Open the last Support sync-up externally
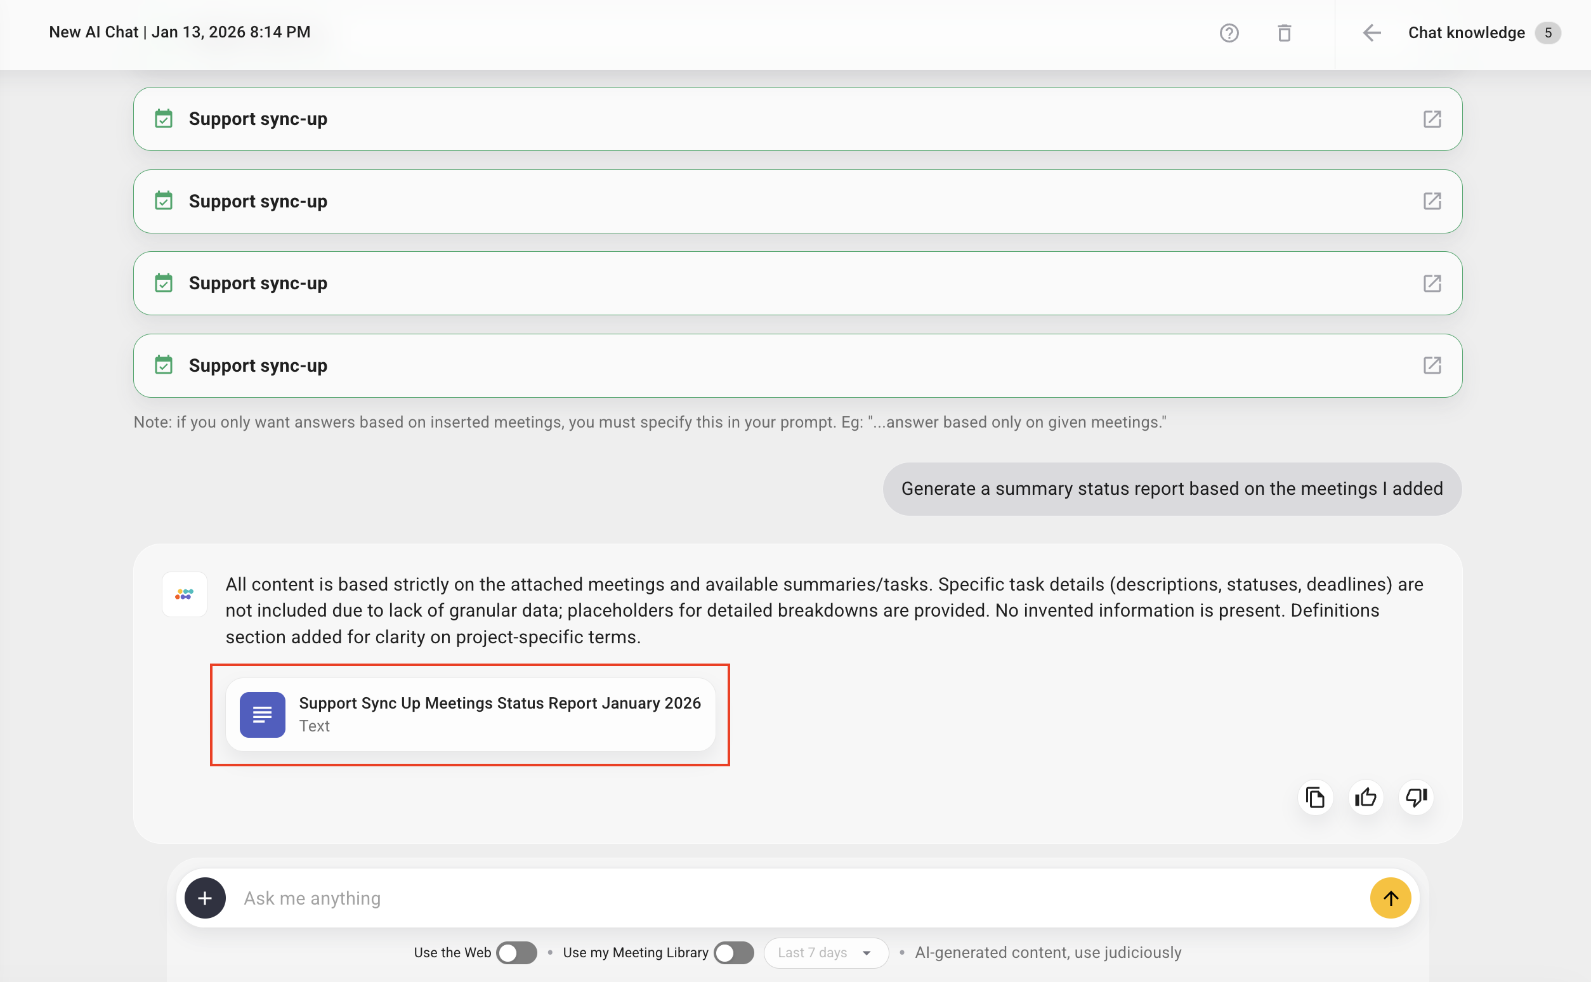Screen dimensions: 1591x982 click(x=1432, y=365)
